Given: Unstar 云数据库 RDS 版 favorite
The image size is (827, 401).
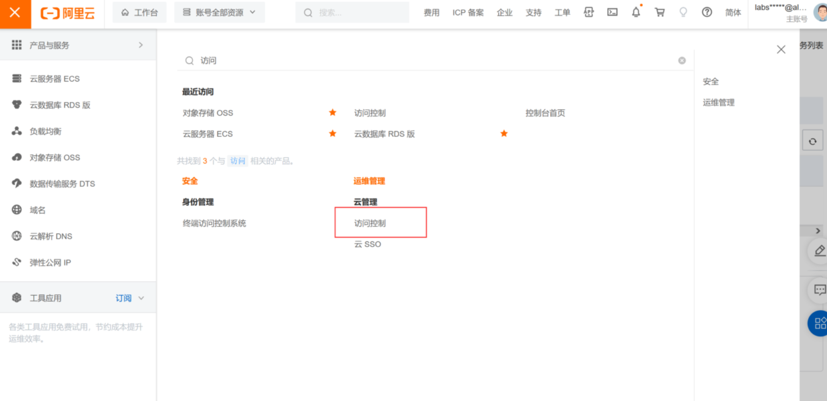Looking at the screenshot, I should coord(504,134).
